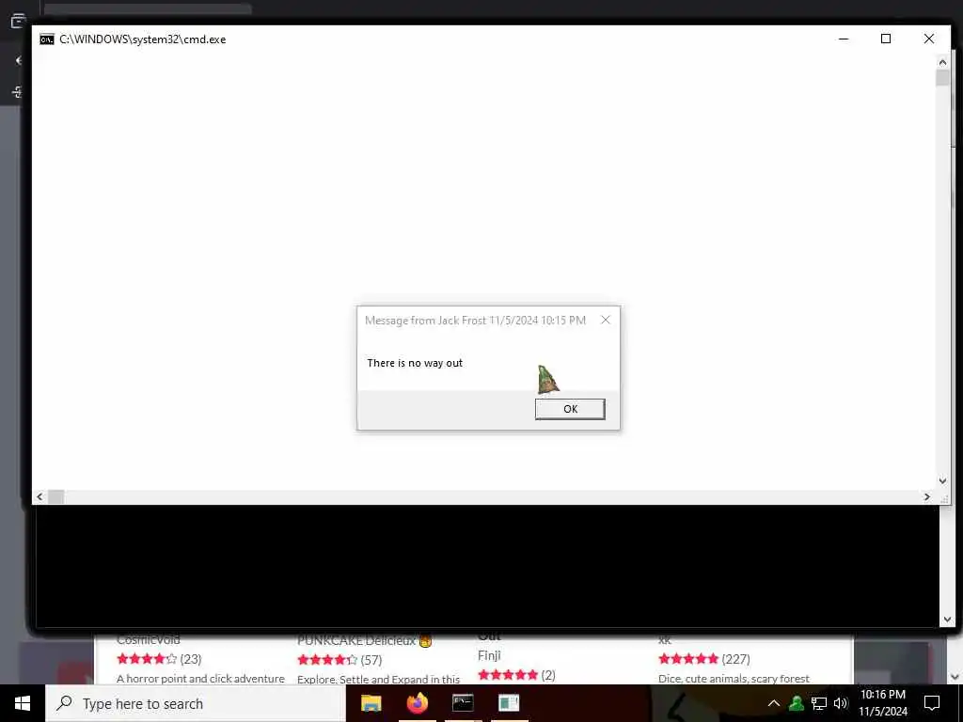Screen dimensions: 963x722
Task: Open the Action Center notification icon
Action: pos(932,703)
